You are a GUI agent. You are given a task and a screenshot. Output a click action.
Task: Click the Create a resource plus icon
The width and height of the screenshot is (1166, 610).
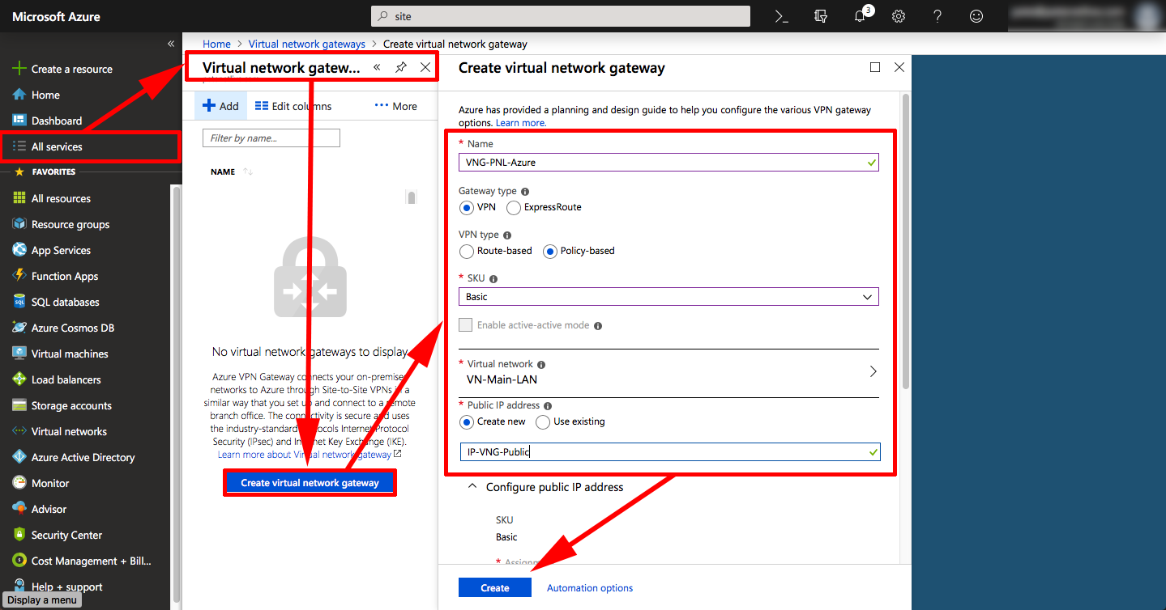pos(19,69)
